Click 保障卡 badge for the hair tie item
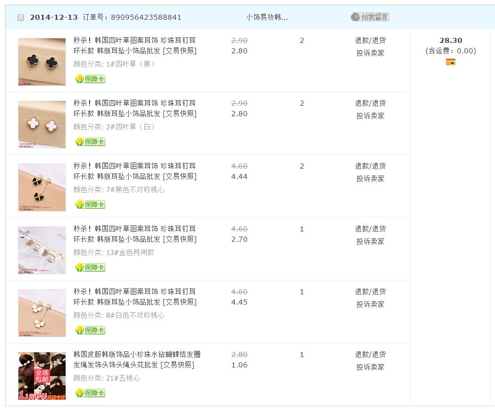This screenshot has width=495, height=409. tap(90, 393)
